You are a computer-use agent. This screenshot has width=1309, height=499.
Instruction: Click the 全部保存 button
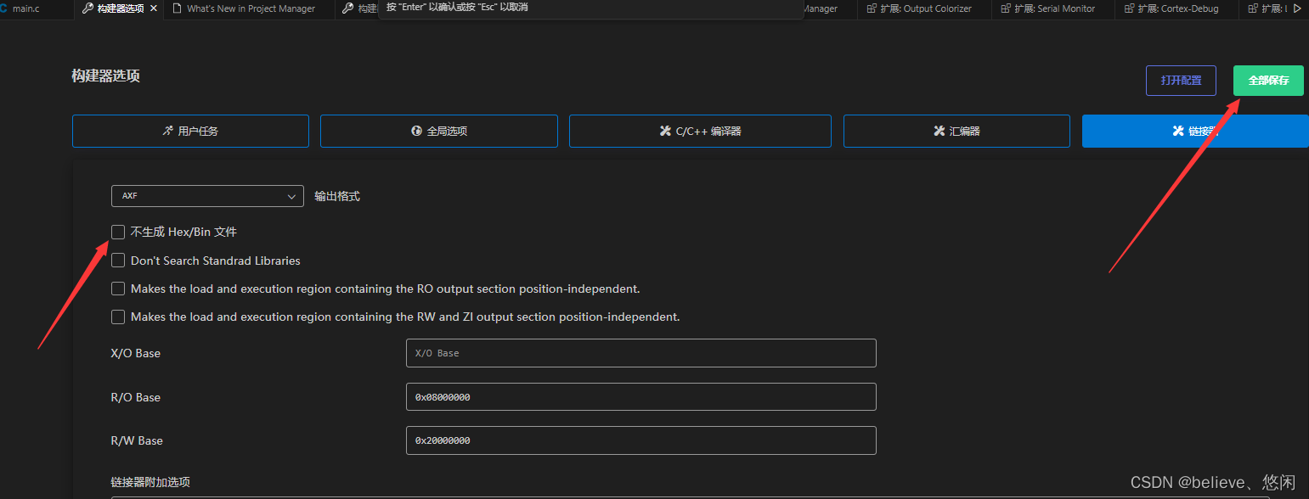1267,80
